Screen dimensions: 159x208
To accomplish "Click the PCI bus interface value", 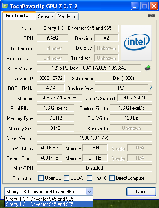I will pyautogui.click(x=121, y=88).
